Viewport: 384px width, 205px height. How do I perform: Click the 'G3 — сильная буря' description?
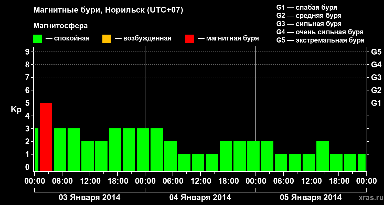(x=309, y=24)
